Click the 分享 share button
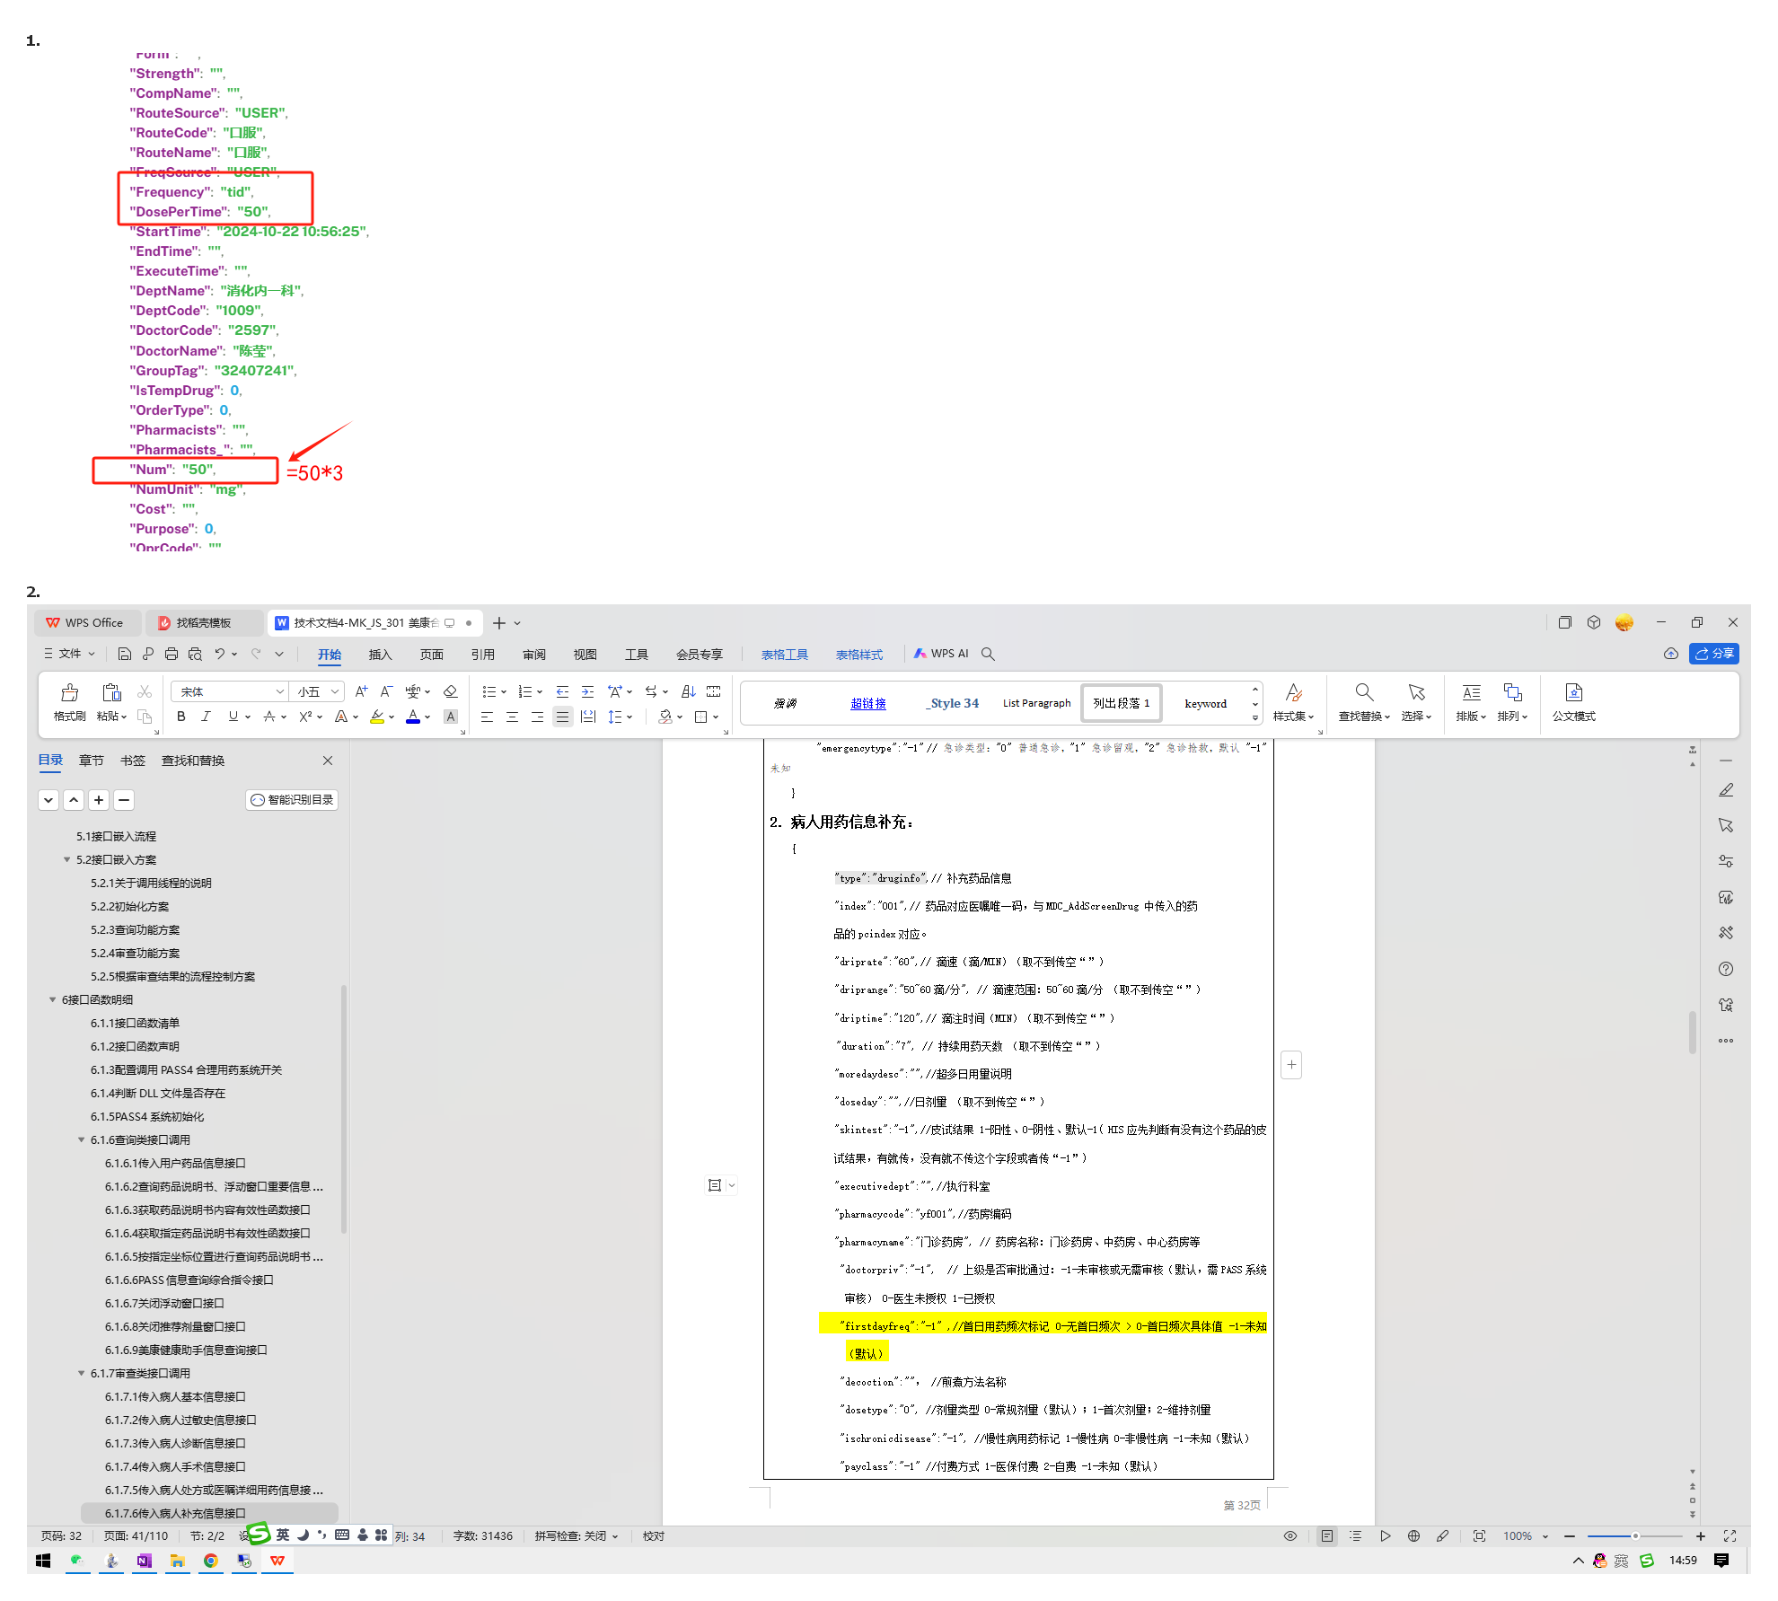The width and height of the screenshot is (1778, 1601). 1713,654
